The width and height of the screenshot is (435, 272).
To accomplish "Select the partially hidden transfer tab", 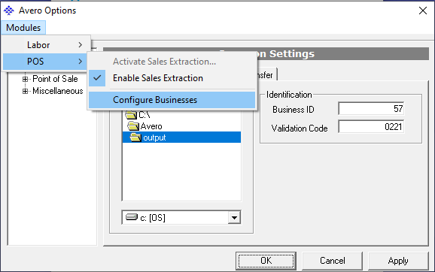I will click(x=266, y=75).
